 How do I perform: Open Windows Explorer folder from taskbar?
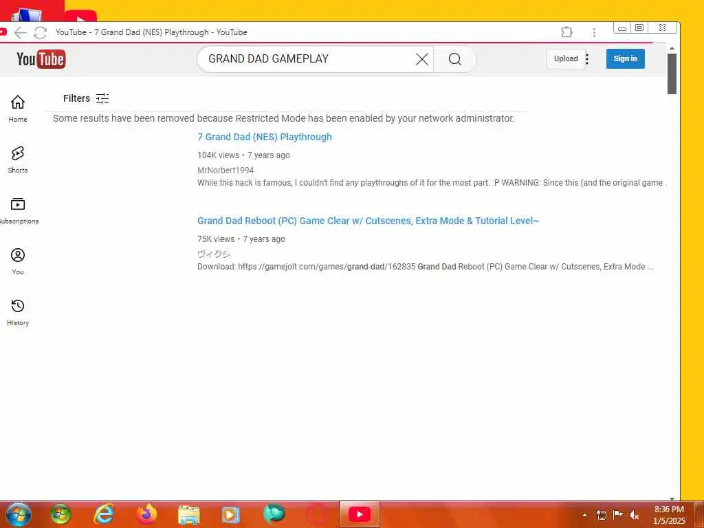click(189, 515)
